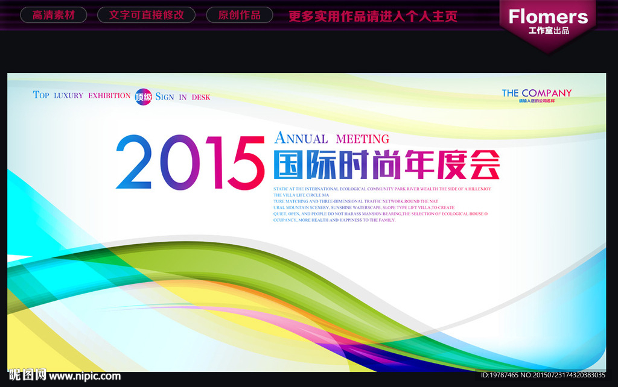This screenshot has height=387, width=618.
Task: Click the large 2015 number
Action: click(x=190, y=163)
